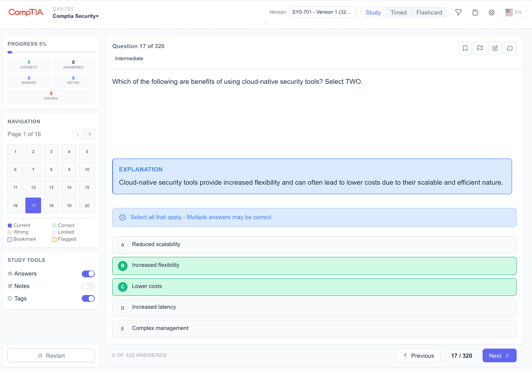Image resolution: width=532 pixels, height=371 pixels.
Task: Go to next navigation page with right chevron
Action: [89, 134]
